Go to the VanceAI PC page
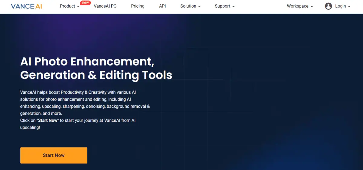The image size is (363, 170). coord(105,6)
